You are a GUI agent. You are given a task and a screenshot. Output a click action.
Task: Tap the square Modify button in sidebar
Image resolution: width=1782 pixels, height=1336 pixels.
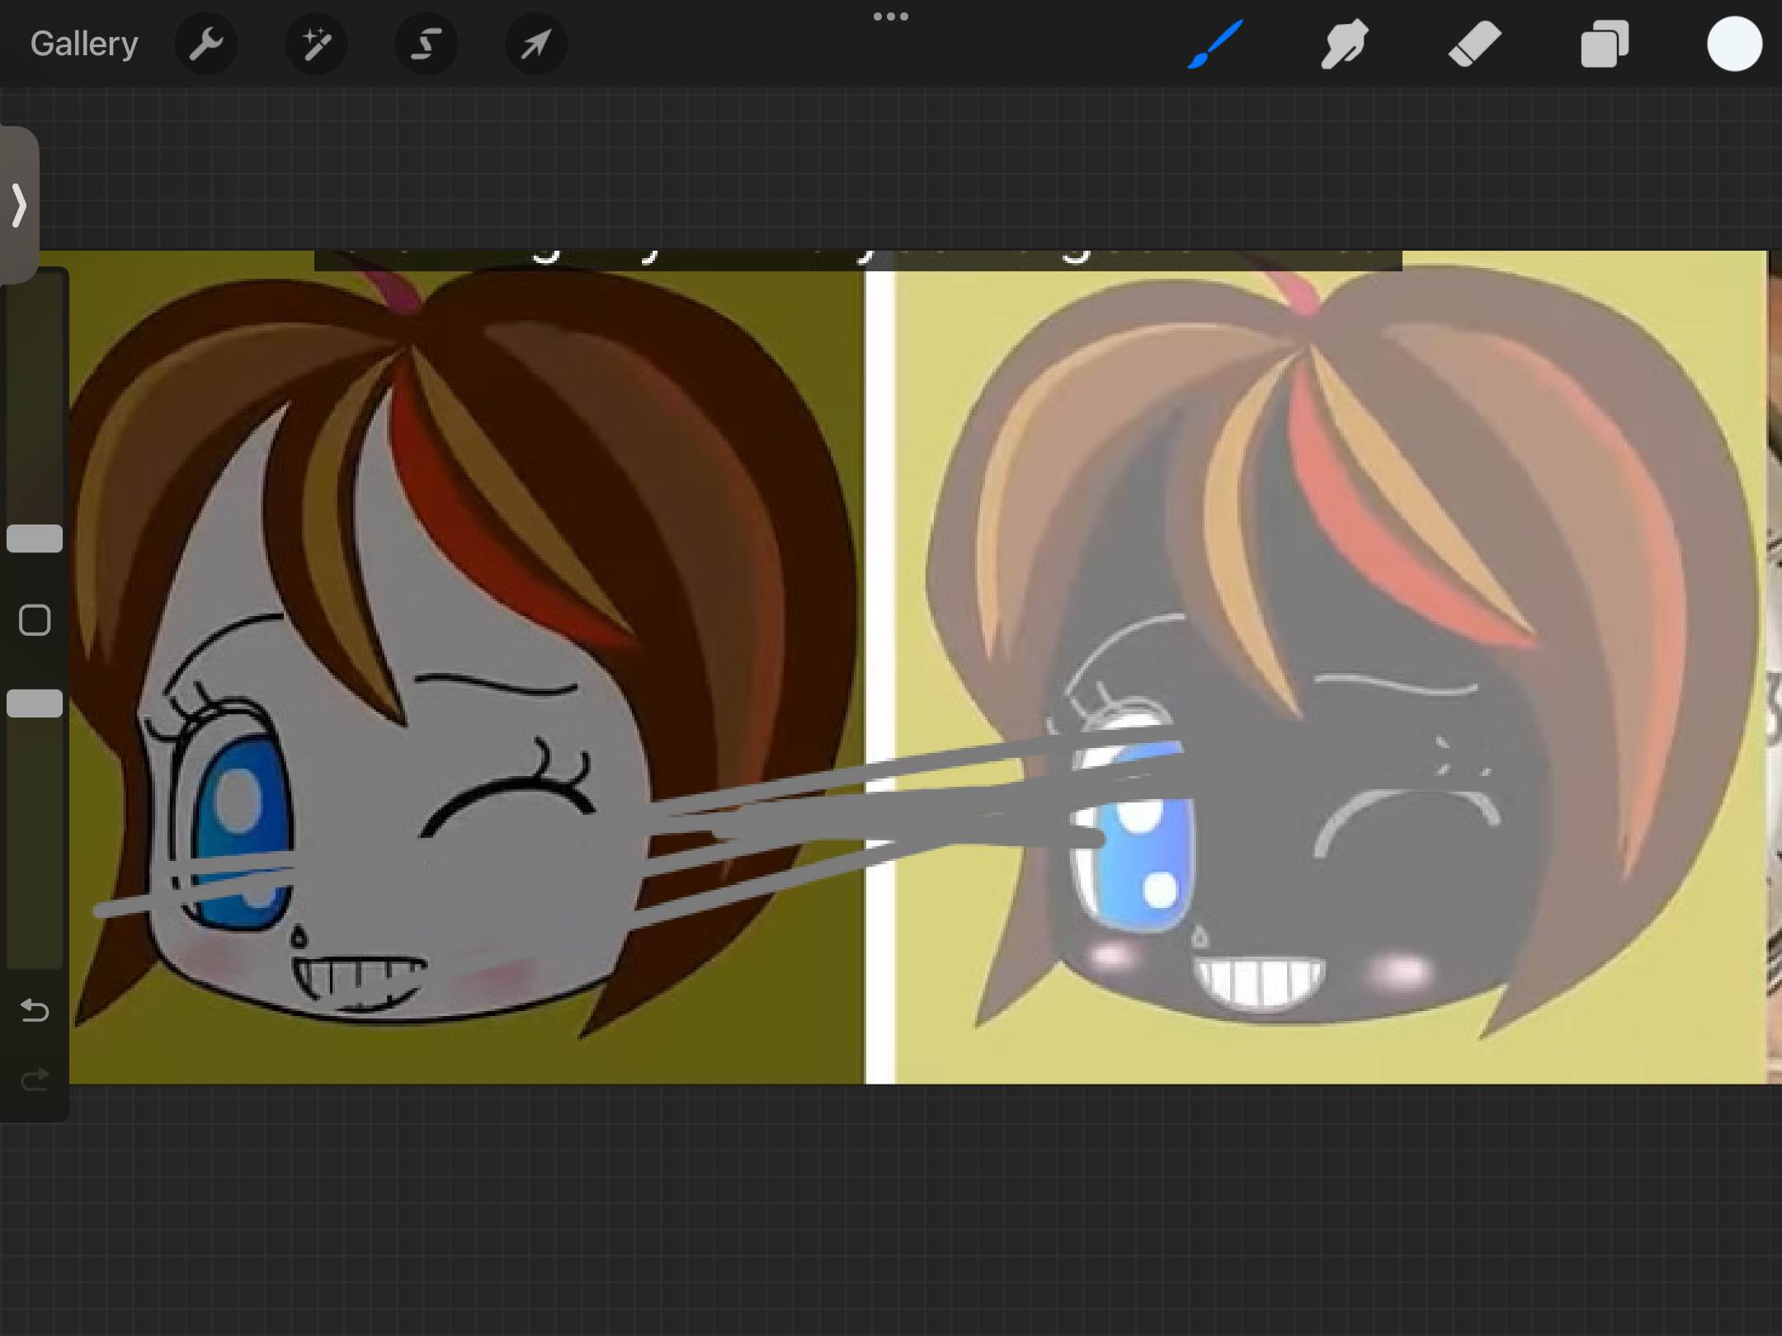tap(35, 620)
